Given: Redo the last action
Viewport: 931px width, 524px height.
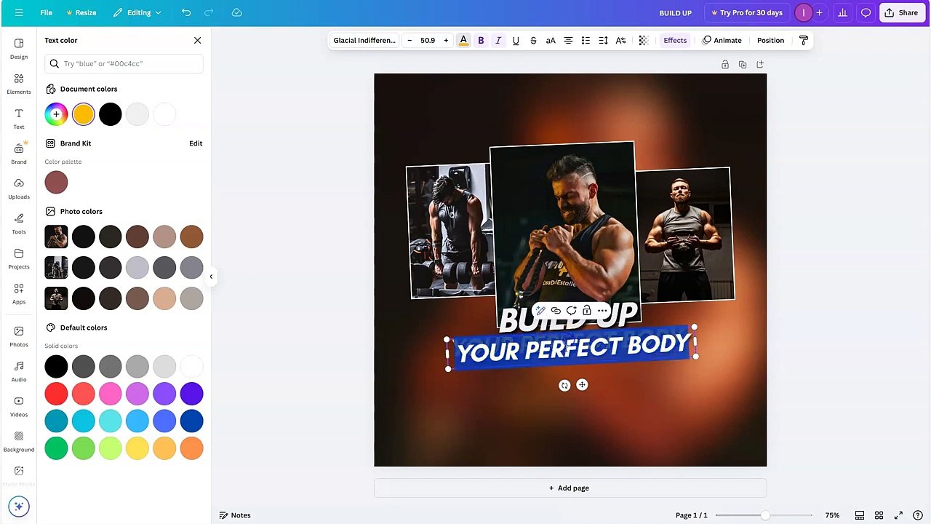Looking at the screenshot, I should pos(209,12).
